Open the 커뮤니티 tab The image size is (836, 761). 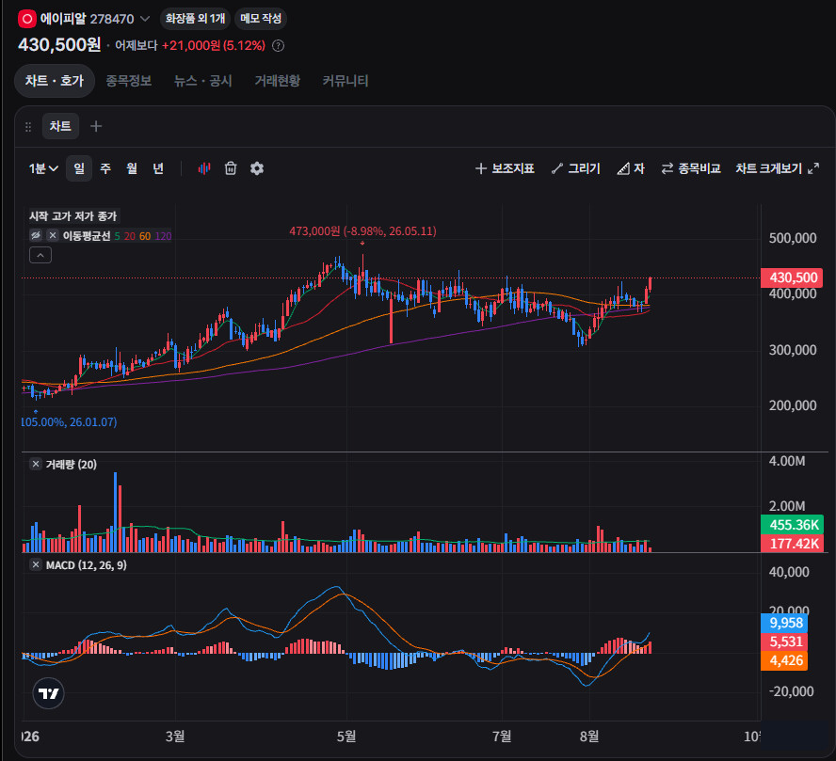tap(345, 81)
